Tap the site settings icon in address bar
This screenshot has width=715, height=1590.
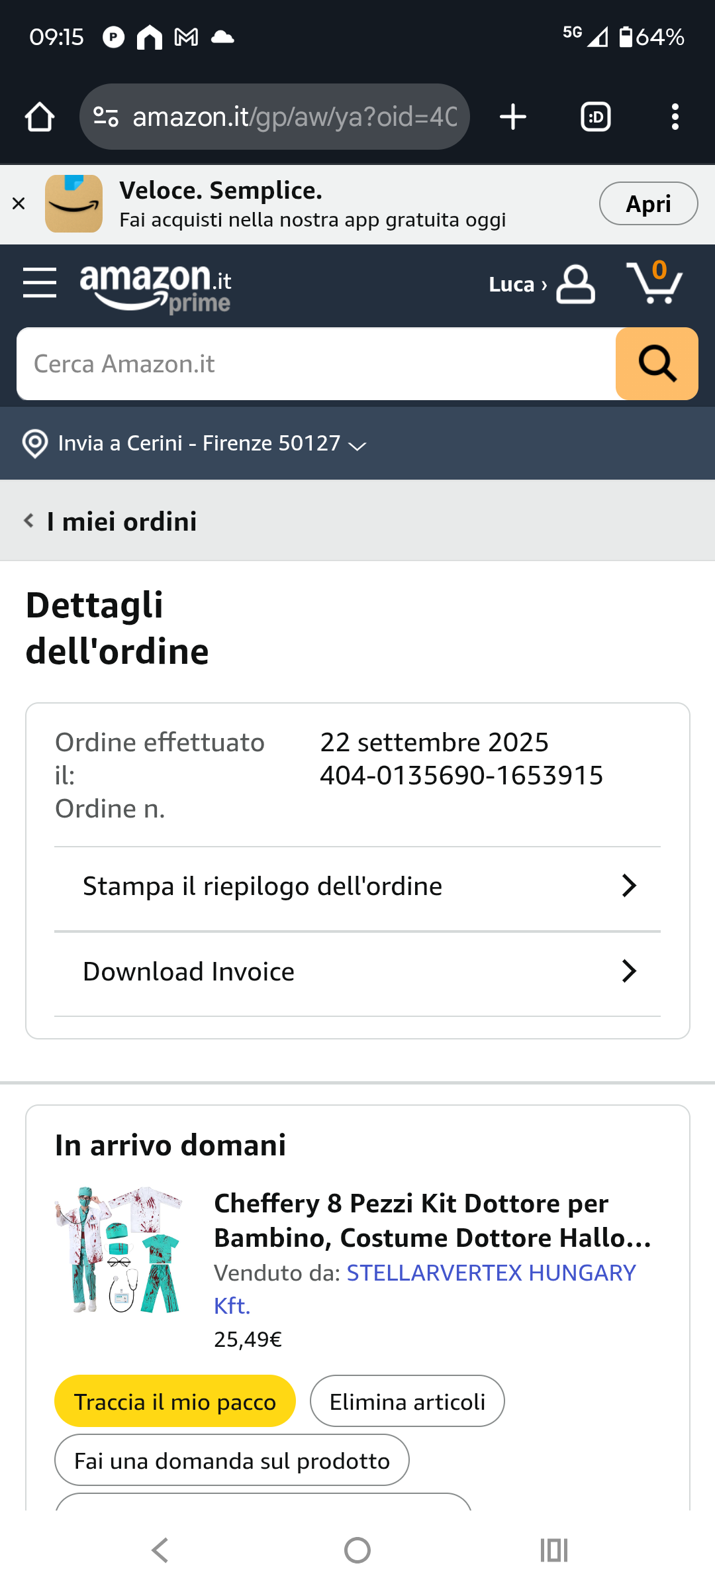click(x=106, y=117)
